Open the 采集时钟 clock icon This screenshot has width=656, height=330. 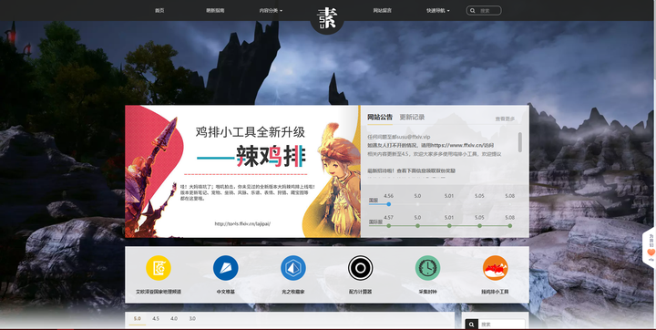[x=427, y=268]
